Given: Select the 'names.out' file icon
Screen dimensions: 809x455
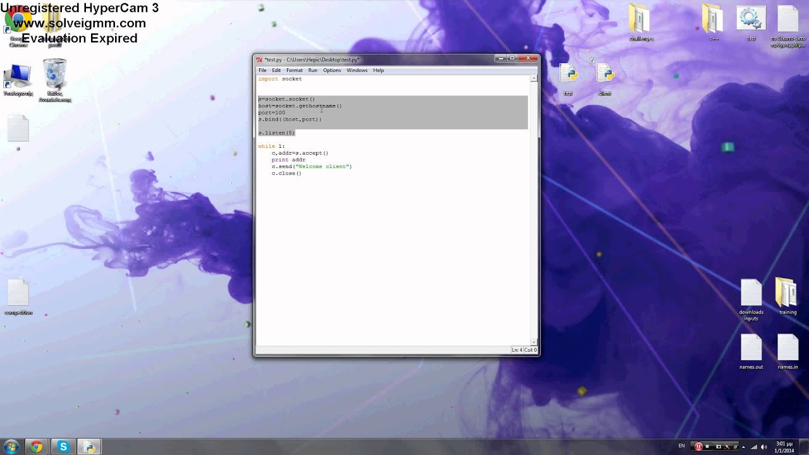Looking at the screenshot, I should [x=751, y=351].
